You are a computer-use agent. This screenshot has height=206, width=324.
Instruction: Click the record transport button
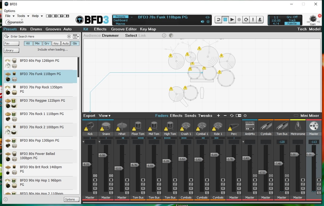pyautogui.click(x=239, y=20)
